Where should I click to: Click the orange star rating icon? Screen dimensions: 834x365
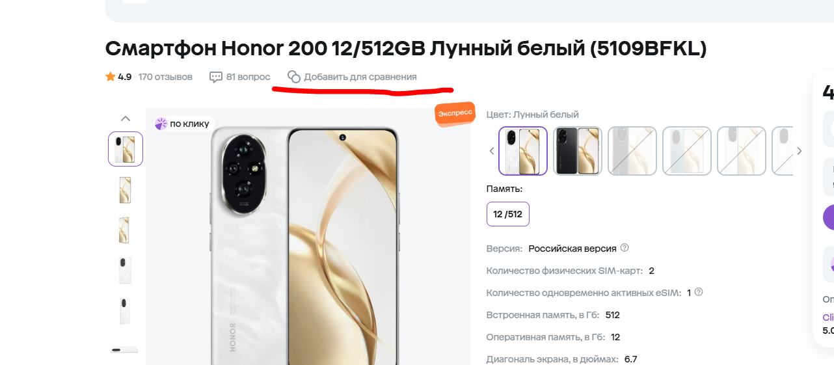(x=110, y=77)
